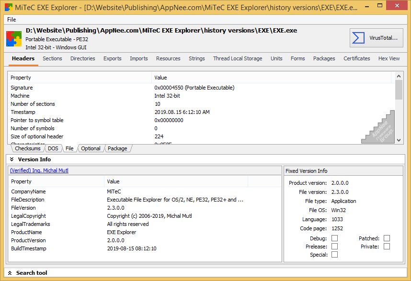411x281 pixels.
Task: Select the Thread Local Storage tab
Action: 238,58
